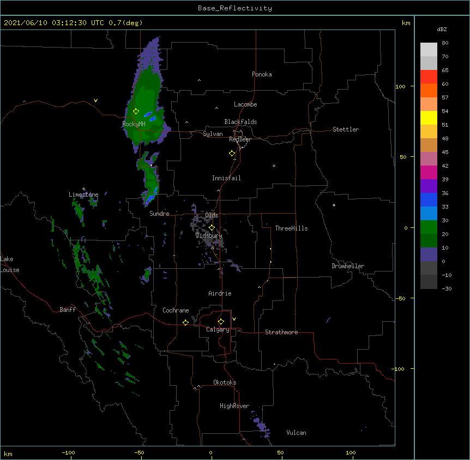Click the dBZ legend heading
This screenshot has width=470, height=460.
click(442, 29)
